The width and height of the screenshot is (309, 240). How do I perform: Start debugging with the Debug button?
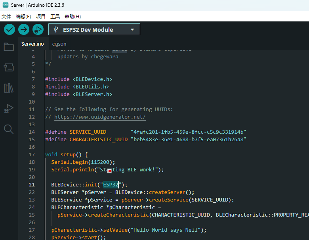(38, 29)
